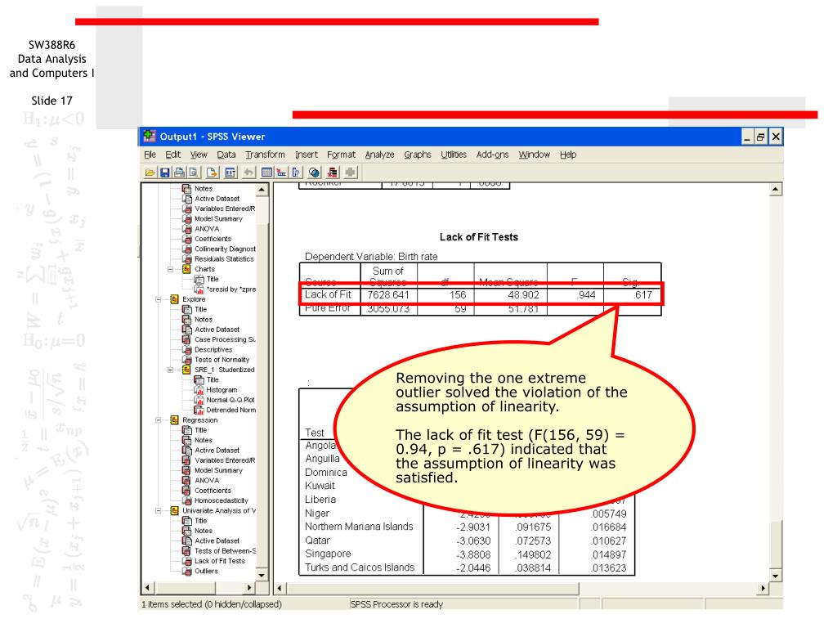Click the gray plus Designate Window icon
This screenshot has height=628, width=837.
(x=351, y=173)
